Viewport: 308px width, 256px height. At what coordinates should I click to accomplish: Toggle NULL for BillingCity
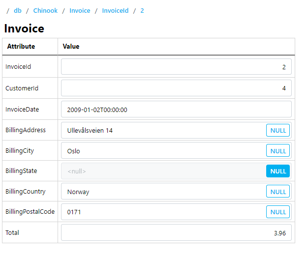click(278, 151)
